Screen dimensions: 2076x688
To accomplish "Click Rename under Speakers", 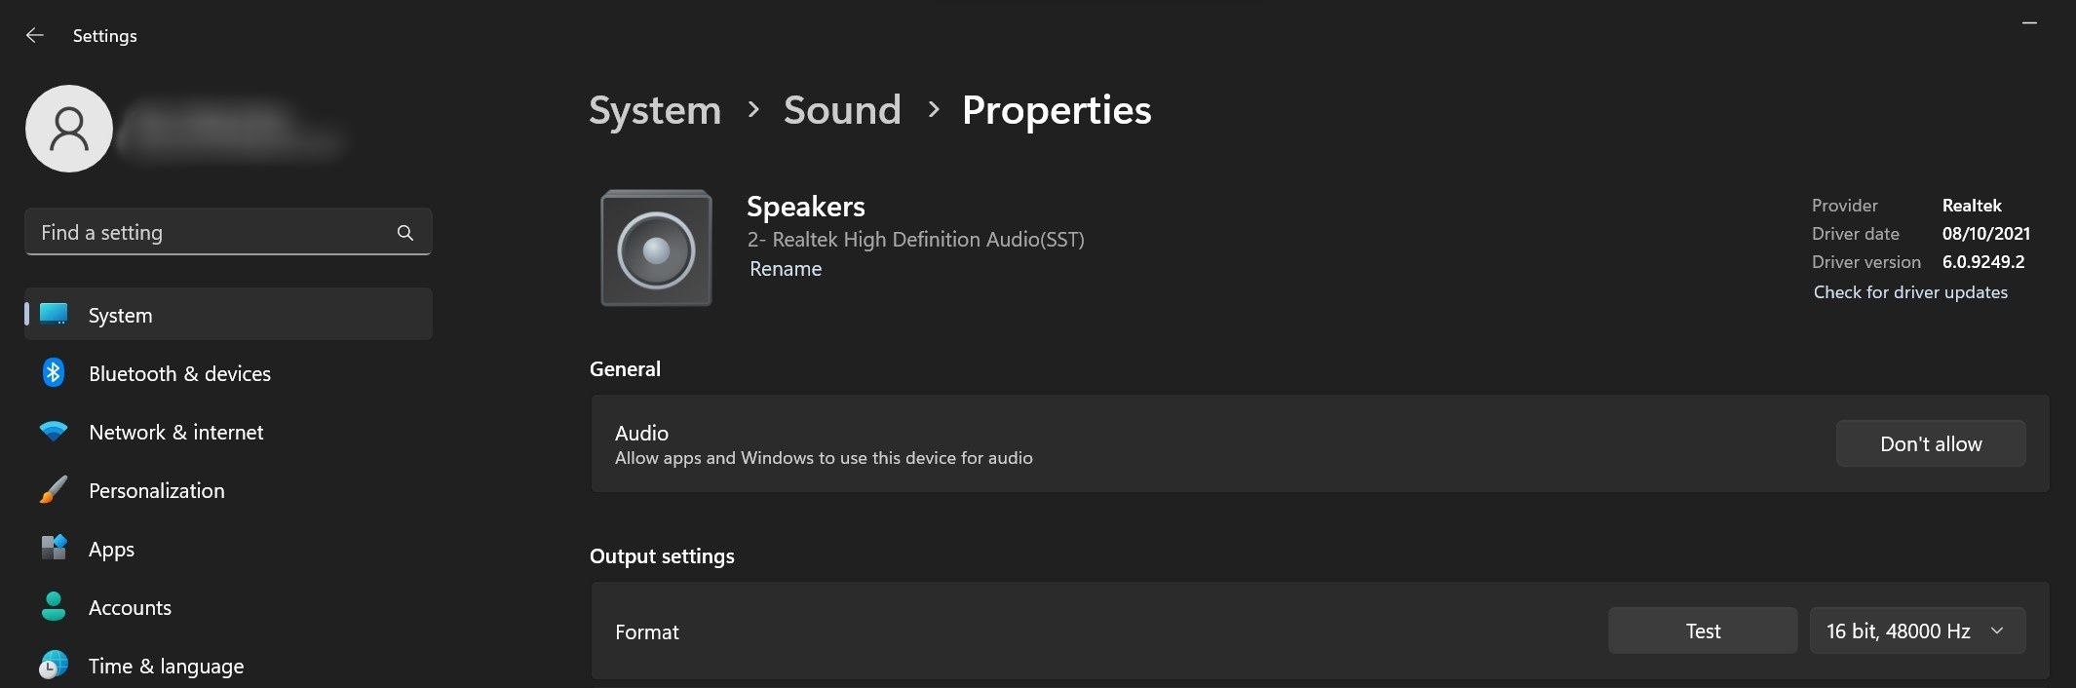I will coord(786,269).
